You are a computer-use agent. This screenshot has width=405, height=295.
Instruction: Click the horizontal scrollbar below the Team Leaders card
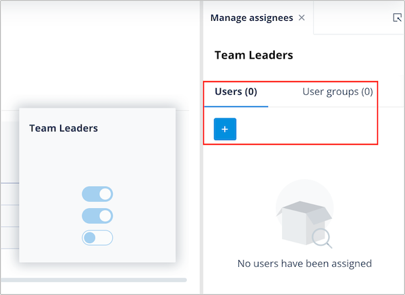[94, 280]
